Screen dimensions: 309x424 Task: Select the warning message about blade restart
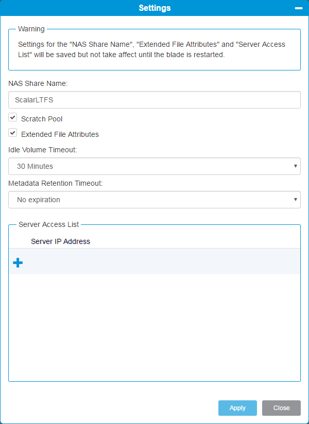tap(151, 50)
